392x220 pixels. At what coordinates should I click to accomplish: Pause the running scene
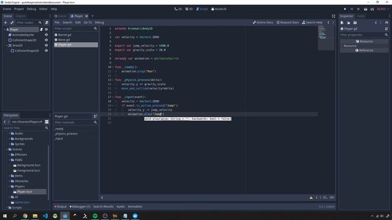pos(352,9)
